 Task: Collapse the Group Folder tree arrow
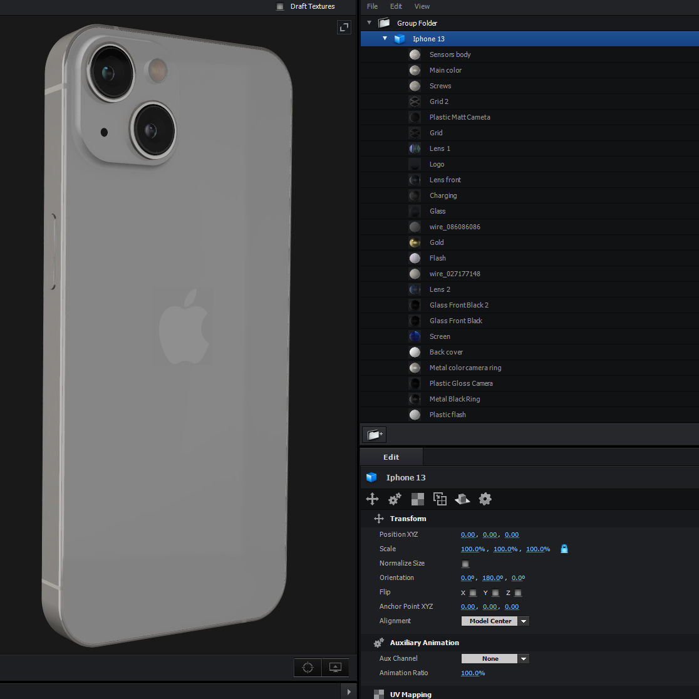tap(369, 23)
